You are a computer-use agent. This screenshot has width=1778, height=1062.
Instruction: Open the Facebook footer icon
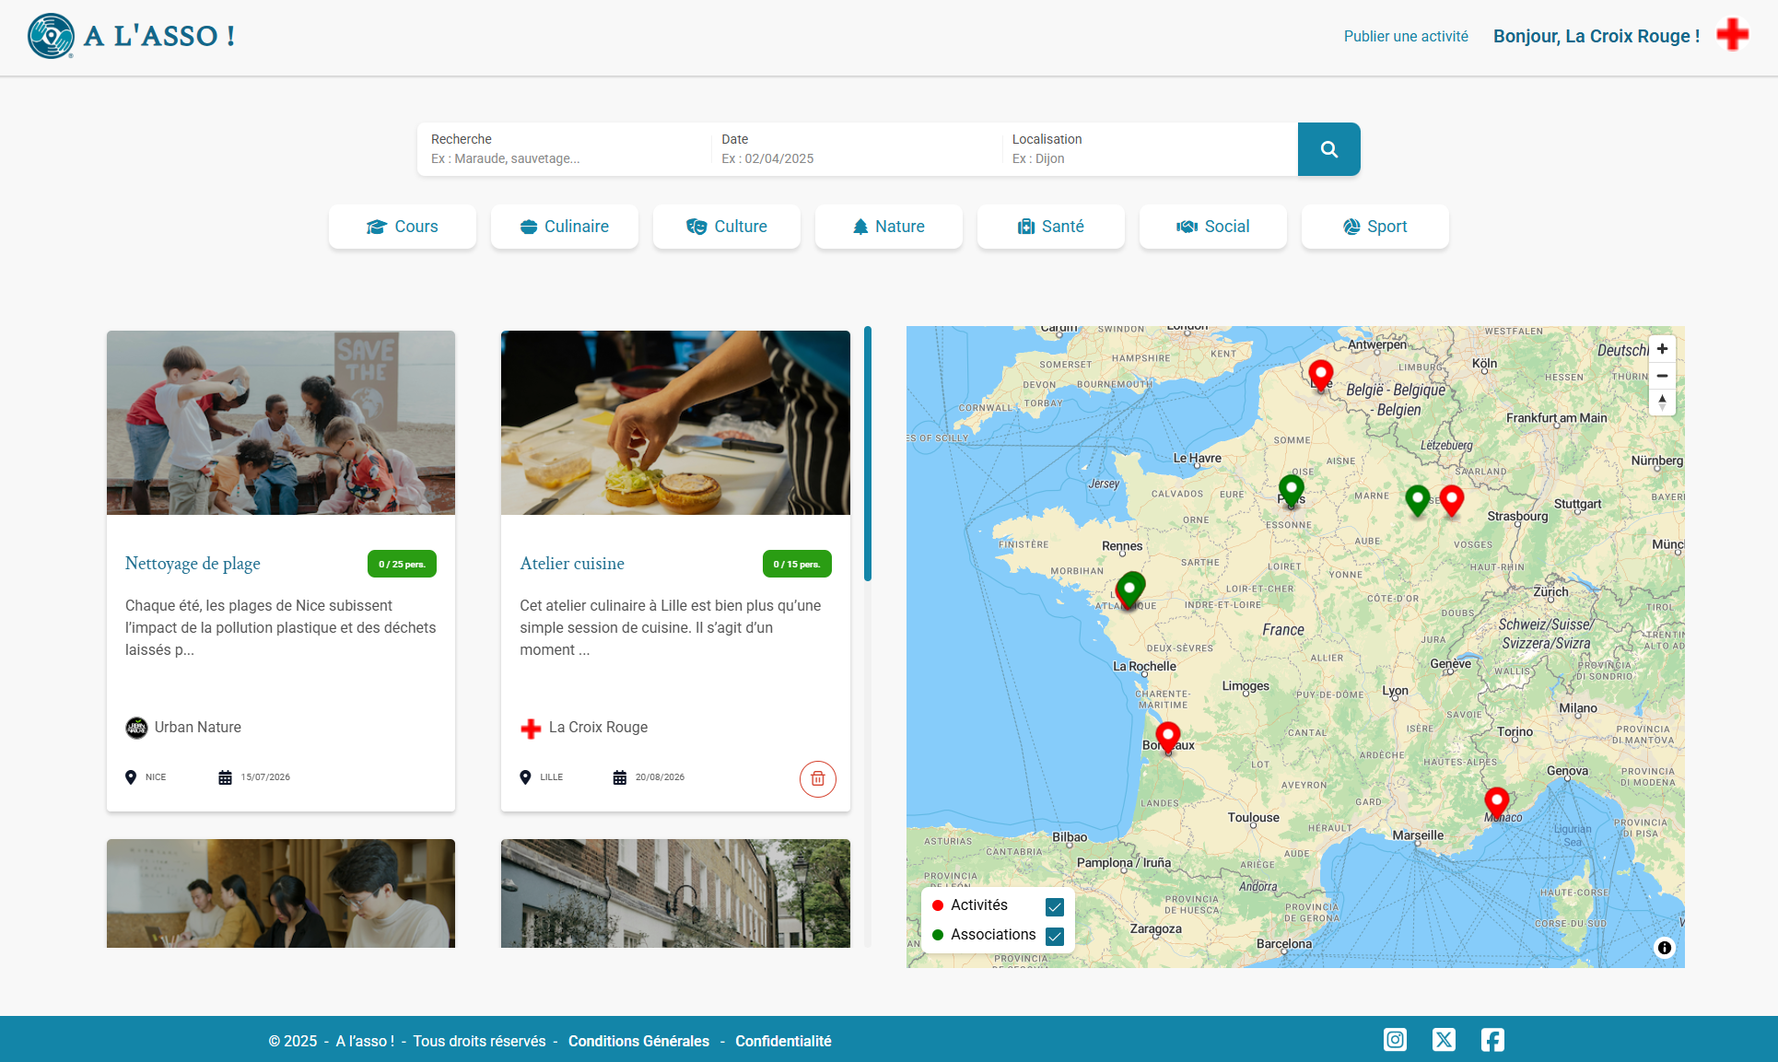[1492, 1040]
